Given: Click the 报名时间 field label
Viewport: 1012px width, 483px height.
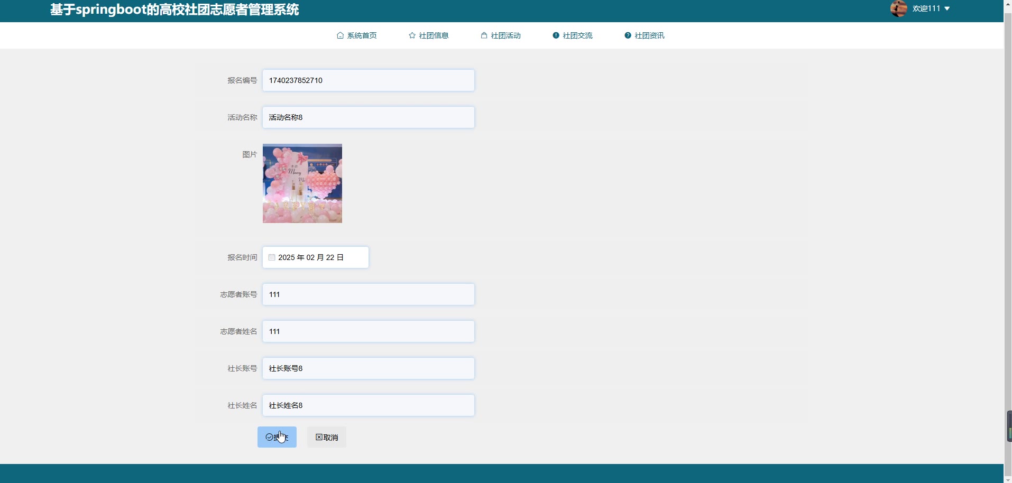Looking at the screenshot, I should (x=242, y=257).
